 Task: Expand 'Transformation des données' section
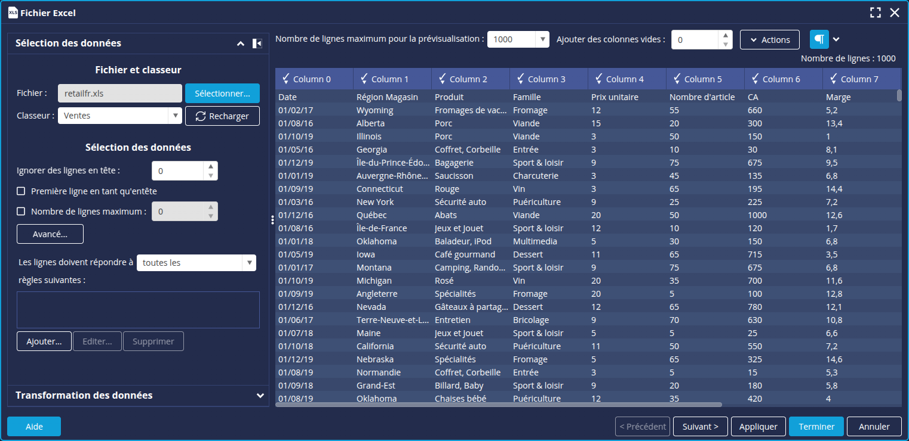coord(260,396)
